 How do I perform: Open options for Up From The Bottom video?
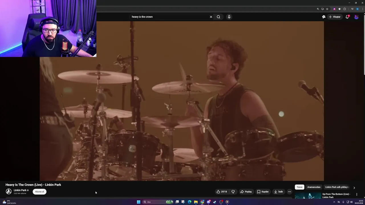(356, 194)
